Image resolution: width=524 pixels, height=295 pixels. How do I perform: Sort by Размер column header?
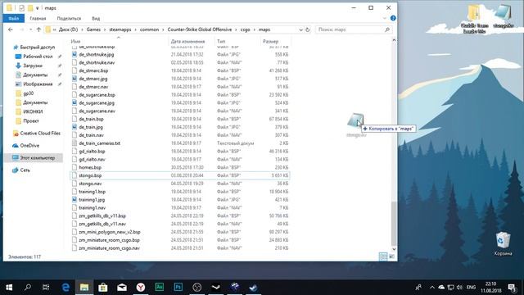tap(270, 42)
